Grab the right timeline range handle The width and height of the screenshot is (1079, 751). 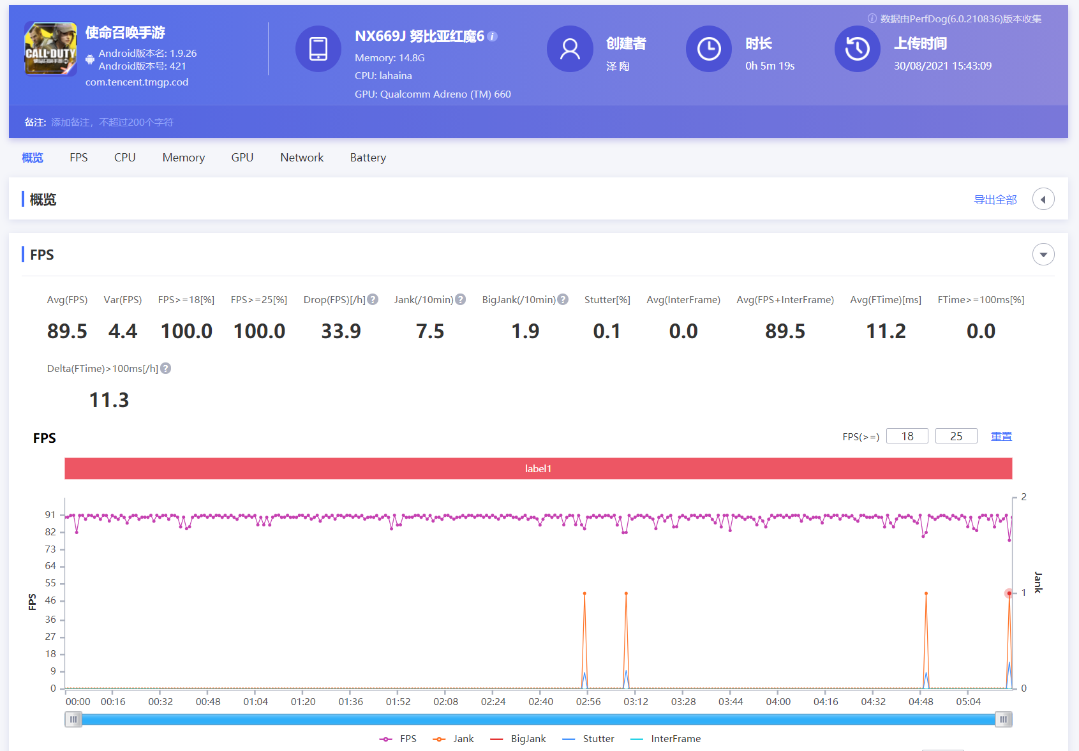[1004, 720]
